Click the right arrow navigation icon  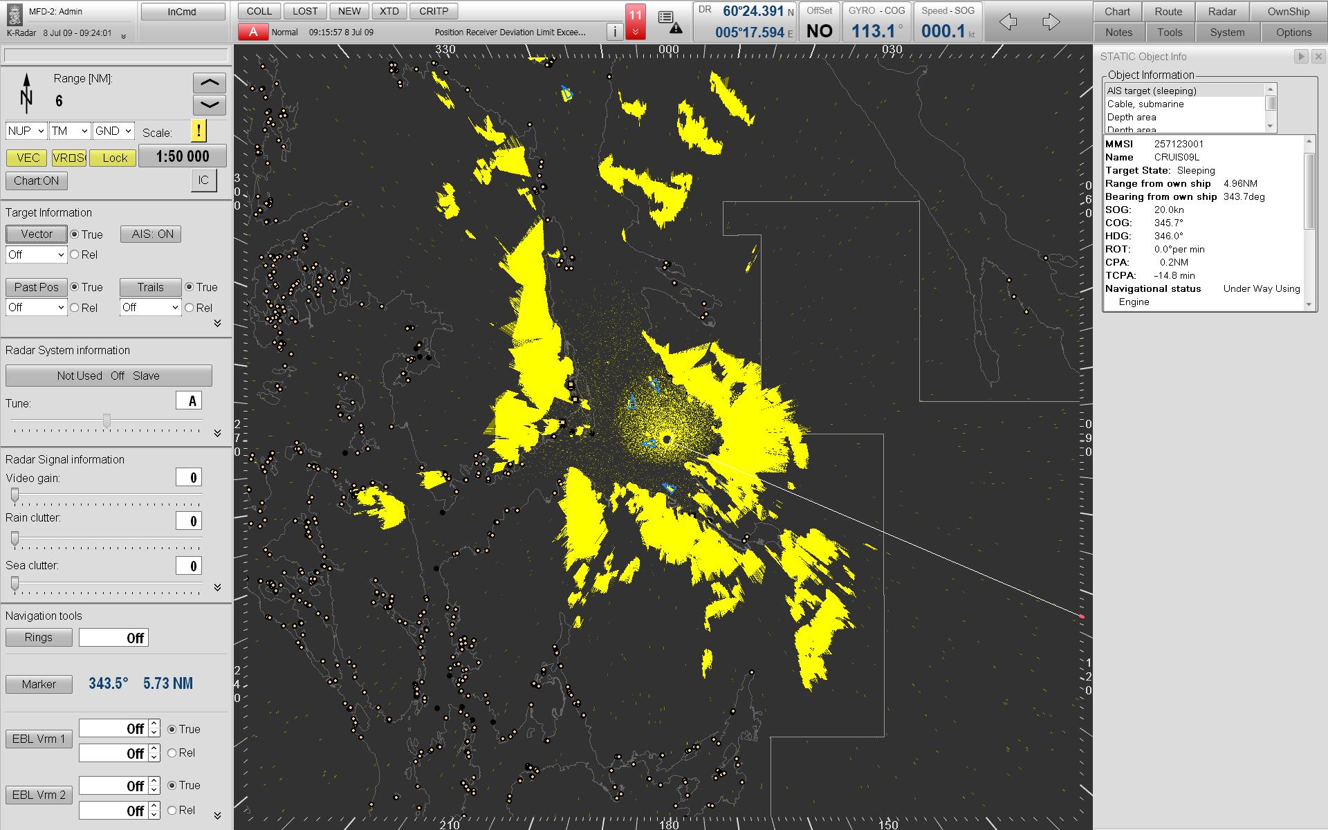click(x=1051, y=22)
